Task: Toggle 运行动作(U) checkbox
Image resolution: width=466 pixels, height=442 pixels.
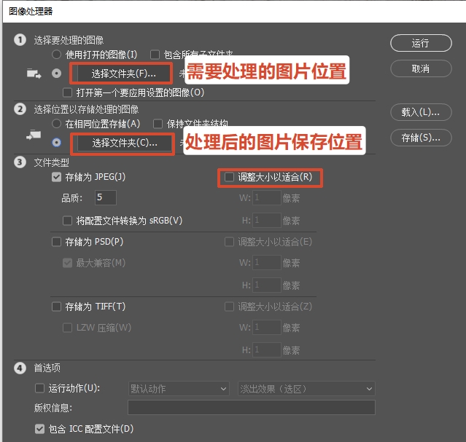Action: point(39,388)
